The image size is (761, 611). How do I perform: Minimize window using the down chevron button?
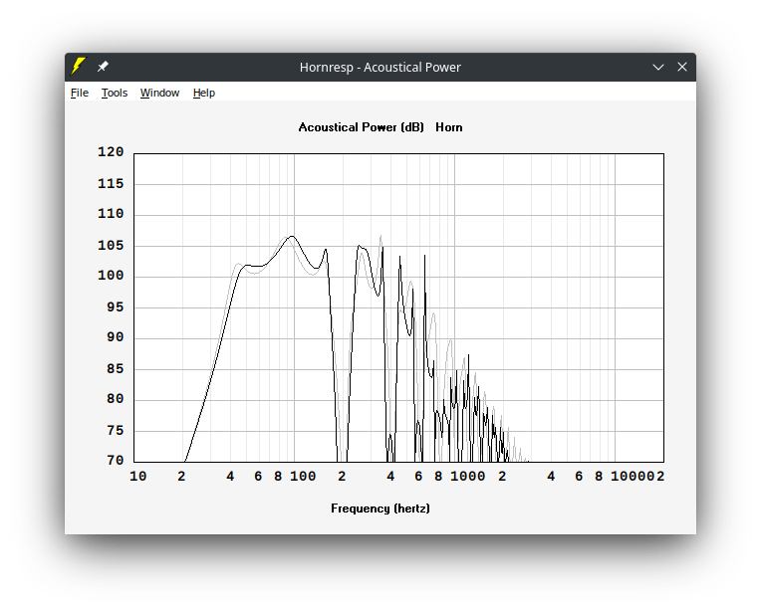click(x=657, y=67)
